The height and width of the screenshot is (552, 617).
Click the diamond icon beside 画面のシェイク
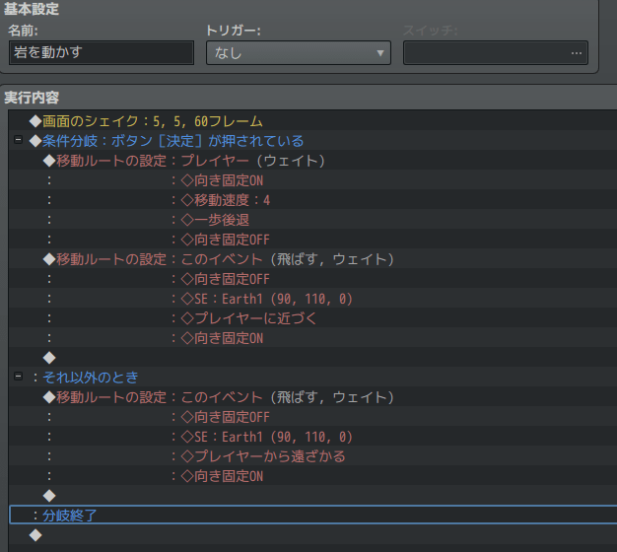coord(35,121)
